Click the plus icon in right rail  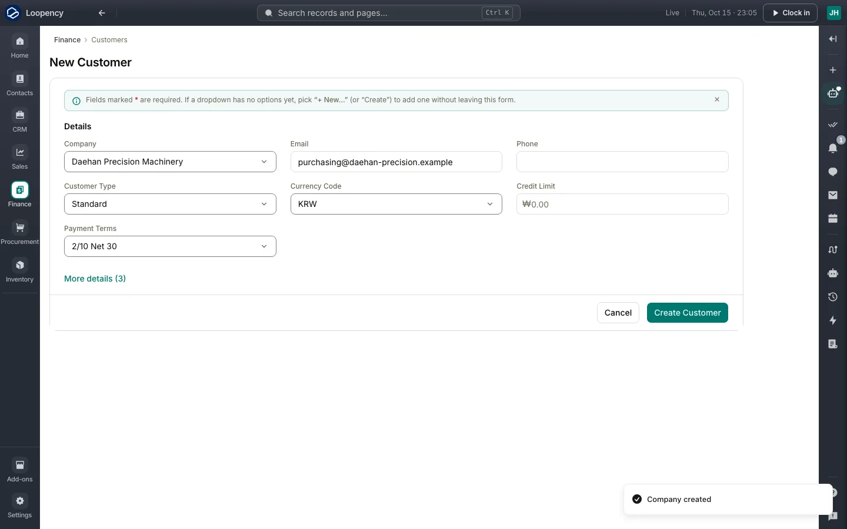tap(833, 70)
